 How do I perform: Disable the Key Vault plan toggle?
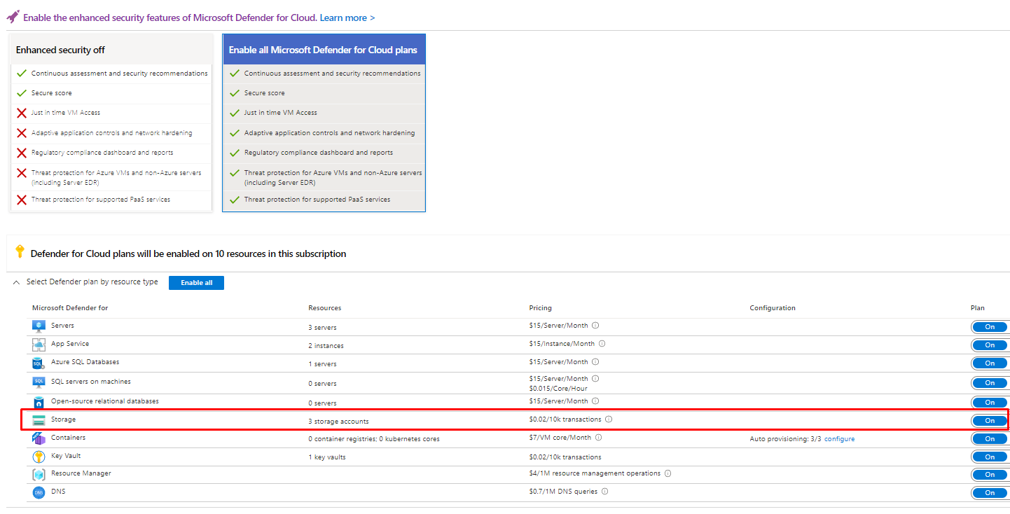pos(989,457)
